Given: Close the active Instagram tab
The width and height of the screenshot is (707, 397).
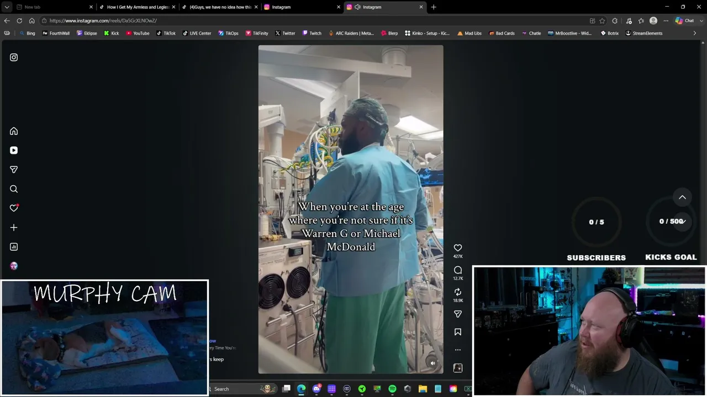Looking at the screenshot, I should click(421, 7).
